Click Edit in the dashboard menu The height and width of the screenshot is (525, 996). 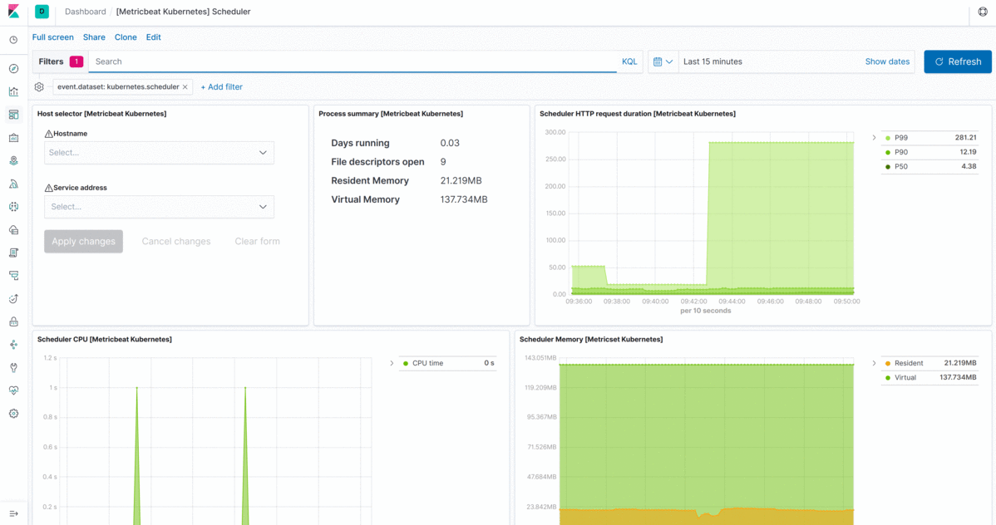[153, 37]
